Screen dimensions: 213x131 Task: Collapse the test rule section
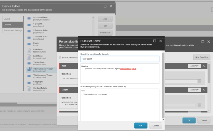[204, 66]
